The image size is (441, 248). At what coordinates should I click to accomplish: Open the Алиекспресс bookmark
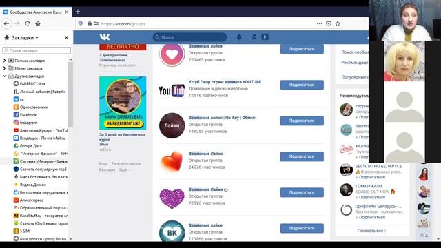click(29, 200)
